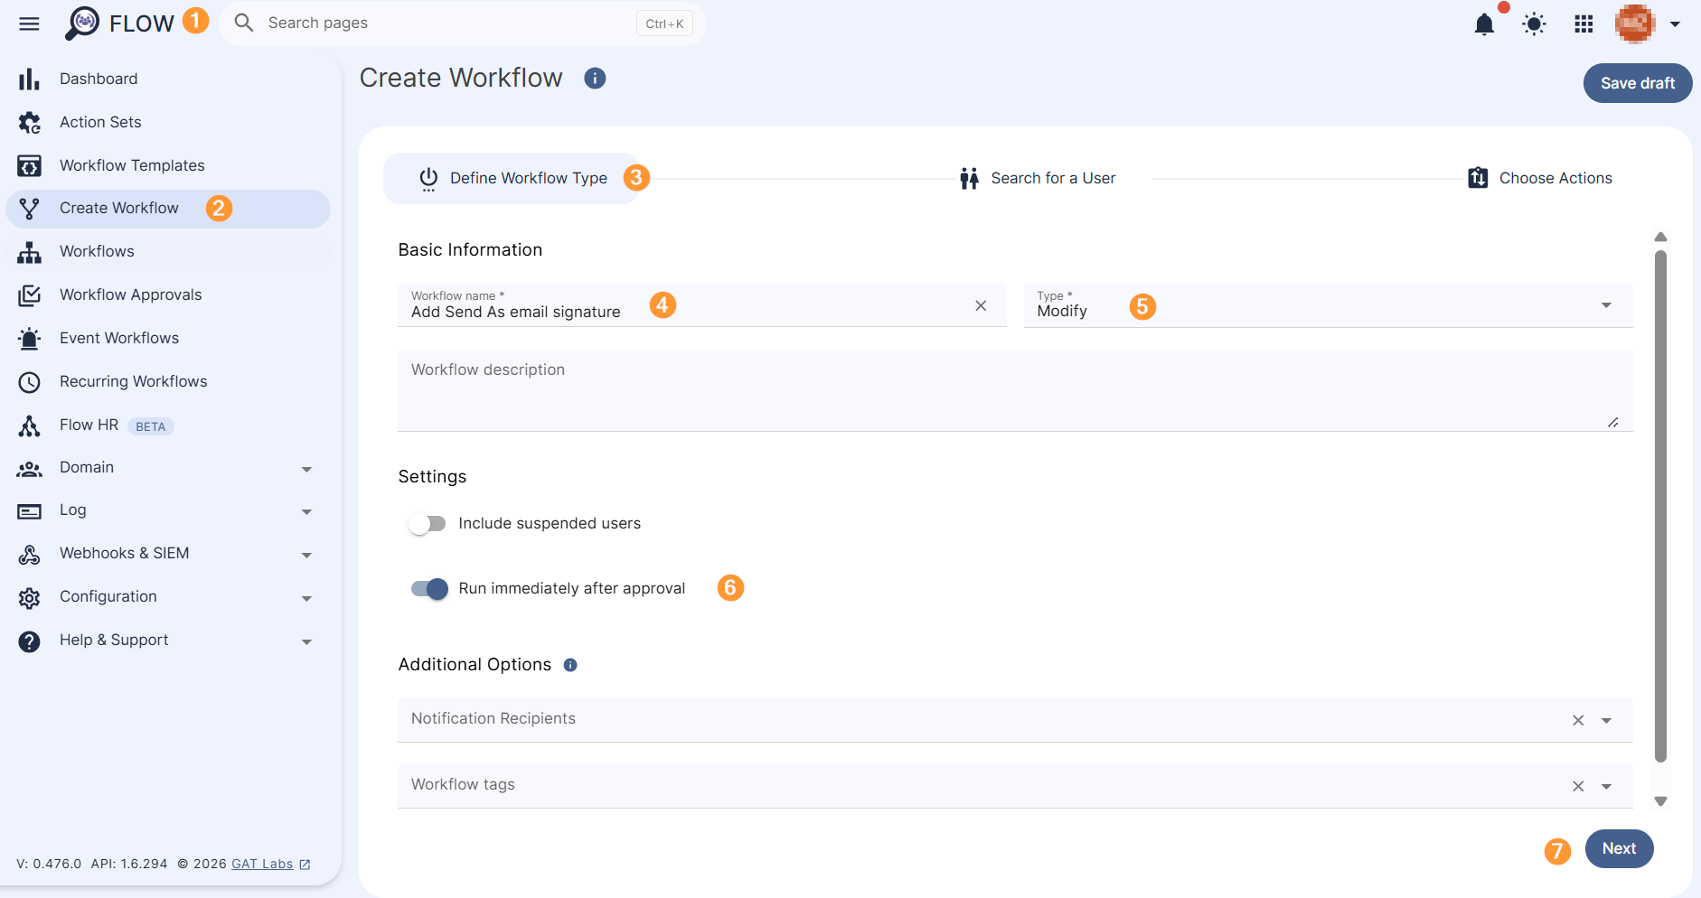1701x898 pixels.
Task: Click the scrollbar down arrow
Action: 1660,801
